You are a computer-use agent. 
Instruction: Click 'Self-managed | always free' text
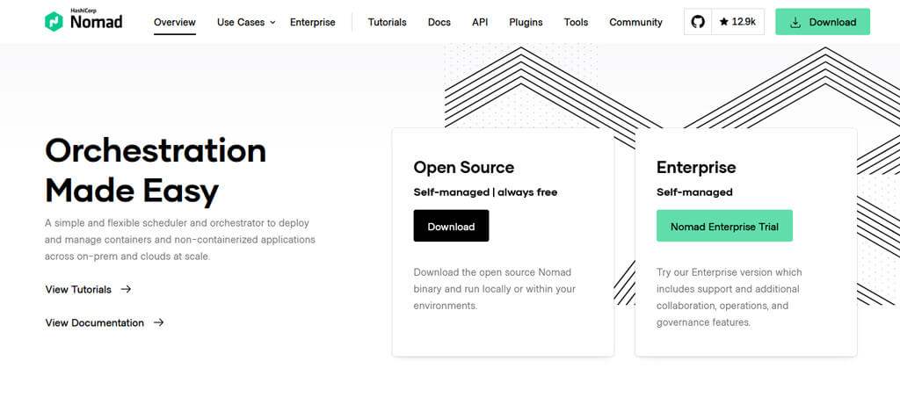[485, 192]
